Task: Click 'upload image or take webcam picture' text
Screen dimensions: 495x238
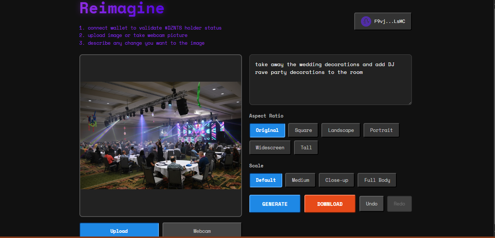Action: (133, 35)
